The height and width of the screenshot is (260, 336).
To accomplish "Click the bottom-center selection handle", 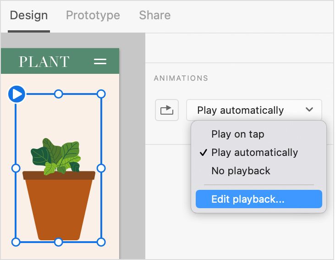I will tap(59, 242).
